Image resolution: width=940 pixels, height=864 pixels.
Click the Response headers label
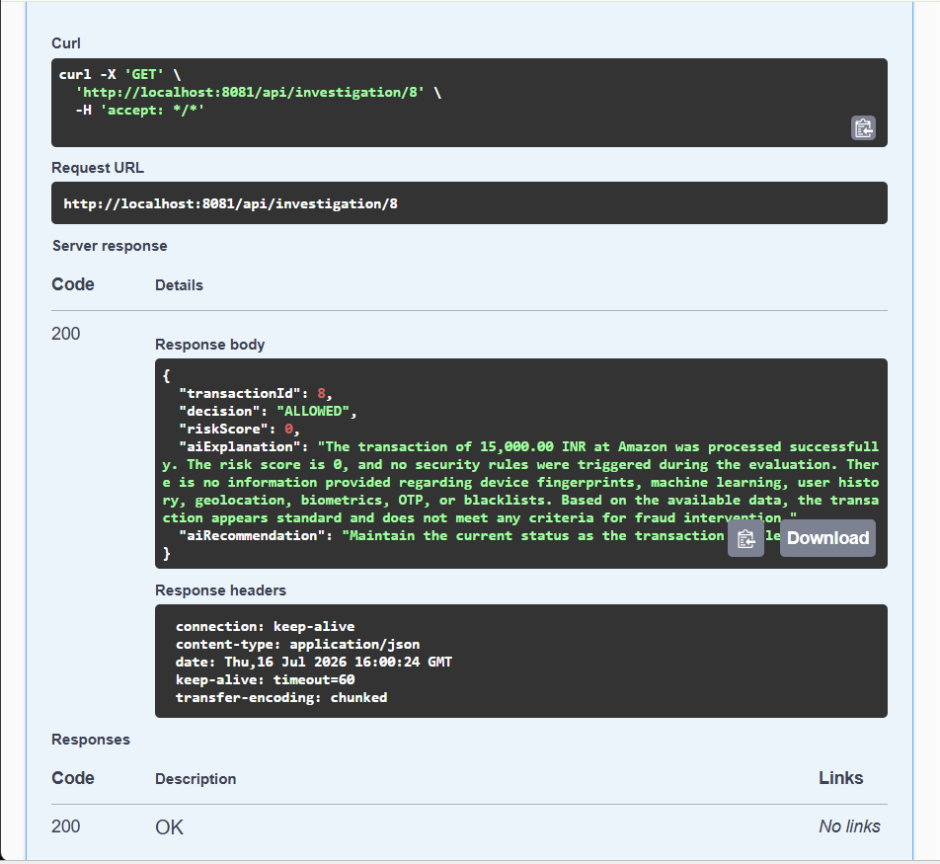click(220, 590)
